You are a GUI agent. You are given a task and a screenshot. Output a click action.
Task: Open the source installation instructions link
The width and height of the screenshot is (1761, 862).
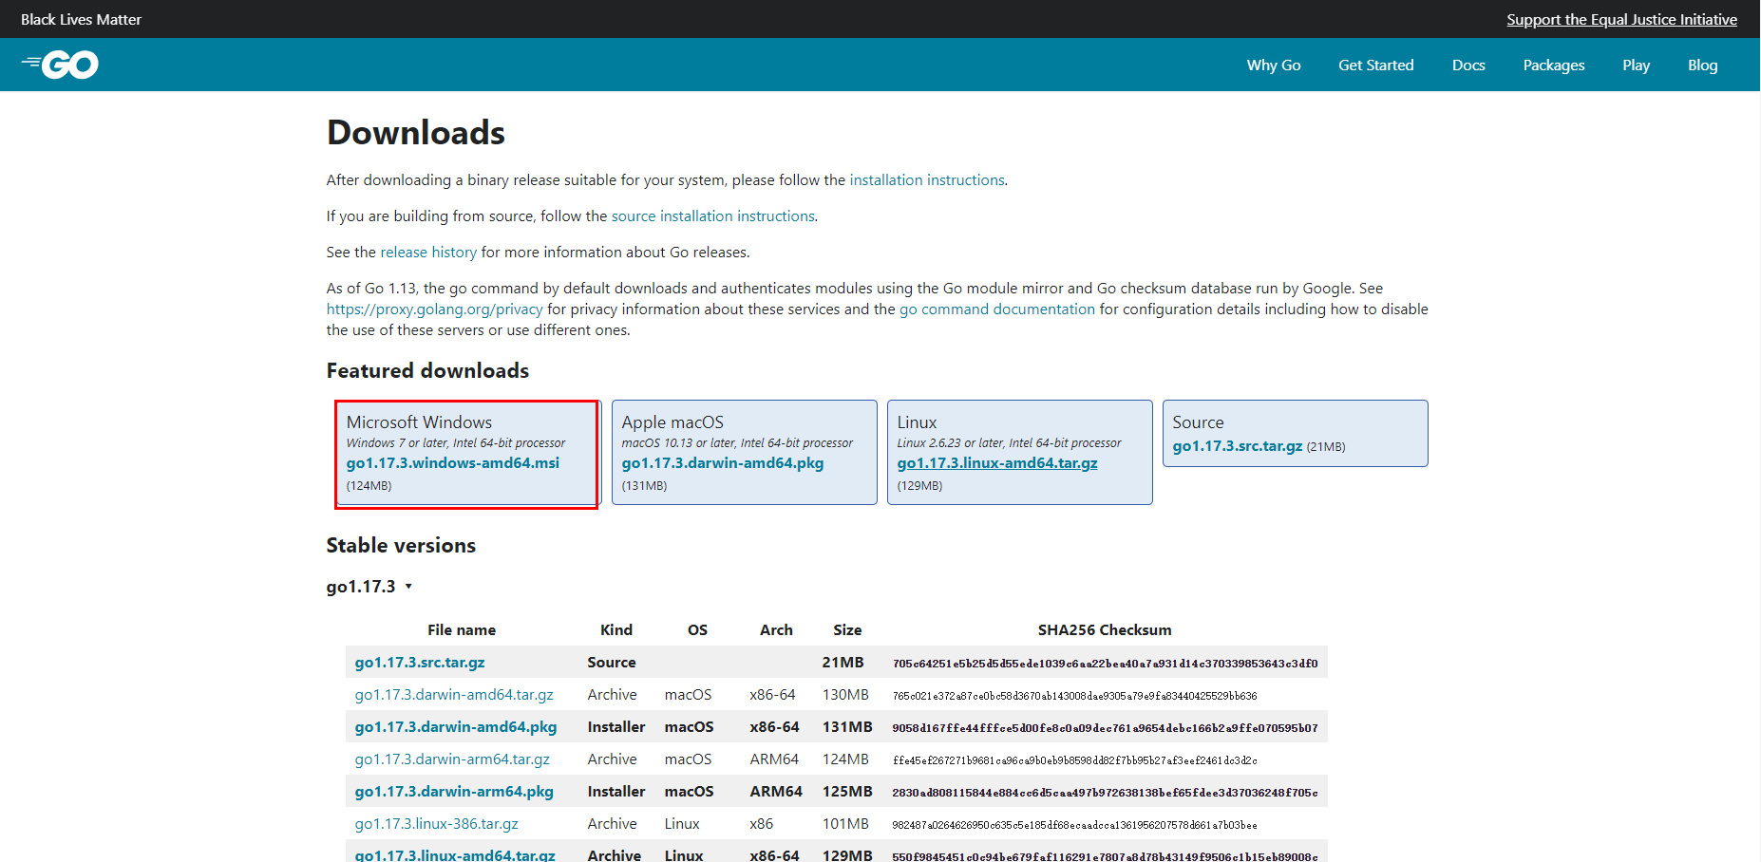coord(713,216)
